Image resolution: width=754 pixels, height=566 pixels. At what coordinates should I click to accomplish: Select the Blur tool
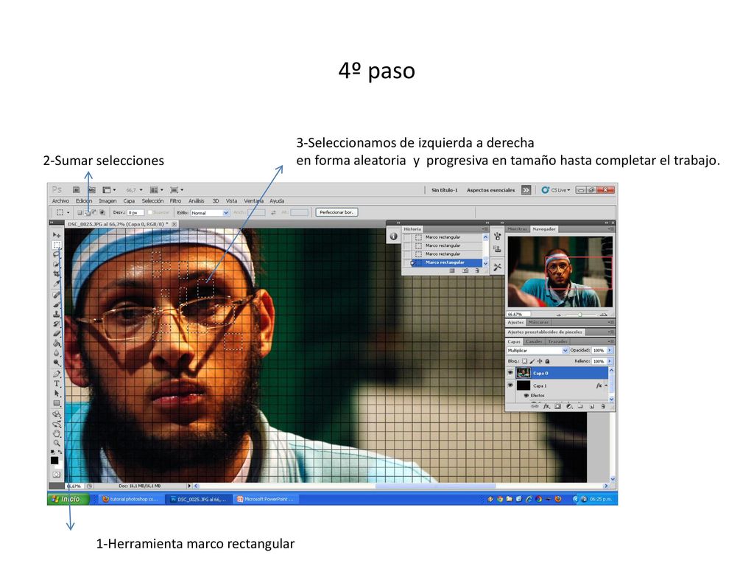56,353
